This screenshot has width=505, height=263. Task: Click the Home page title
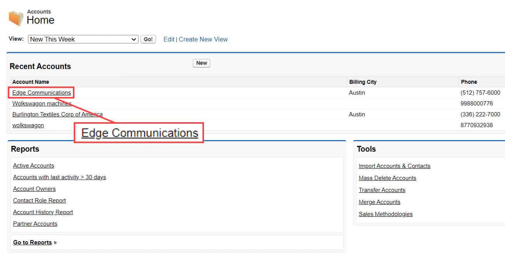pos(40,20)
